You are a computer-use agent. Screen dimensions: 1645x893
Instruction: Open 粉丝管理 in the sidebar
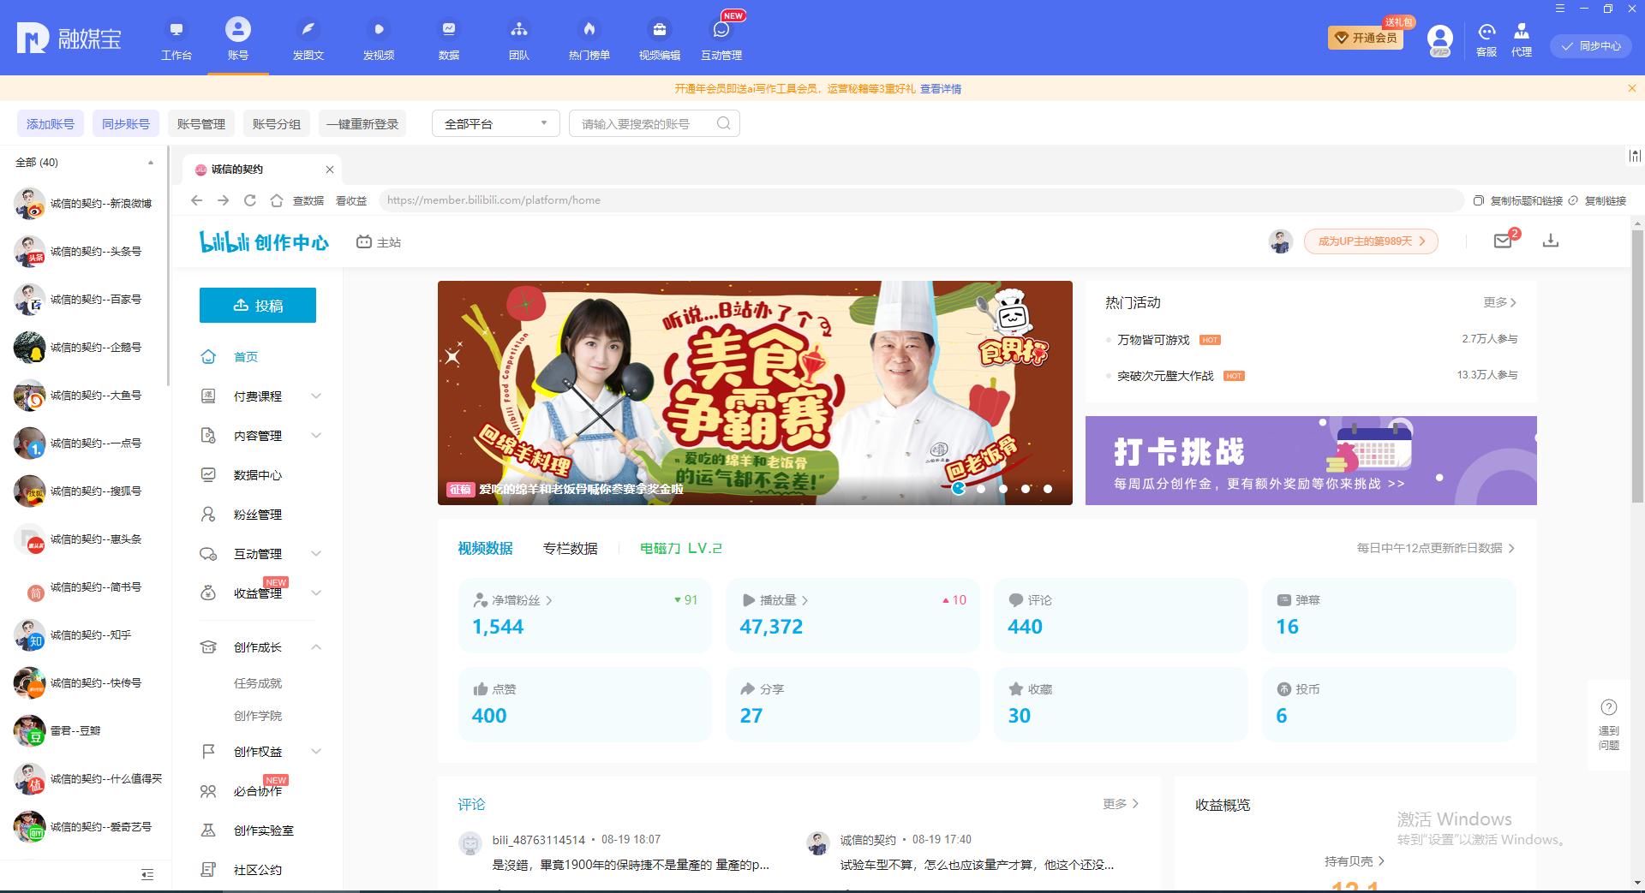[x=257, y=514]
